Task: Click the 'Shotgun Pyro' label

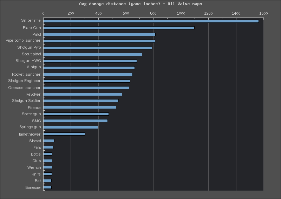Action: point(29,47)
